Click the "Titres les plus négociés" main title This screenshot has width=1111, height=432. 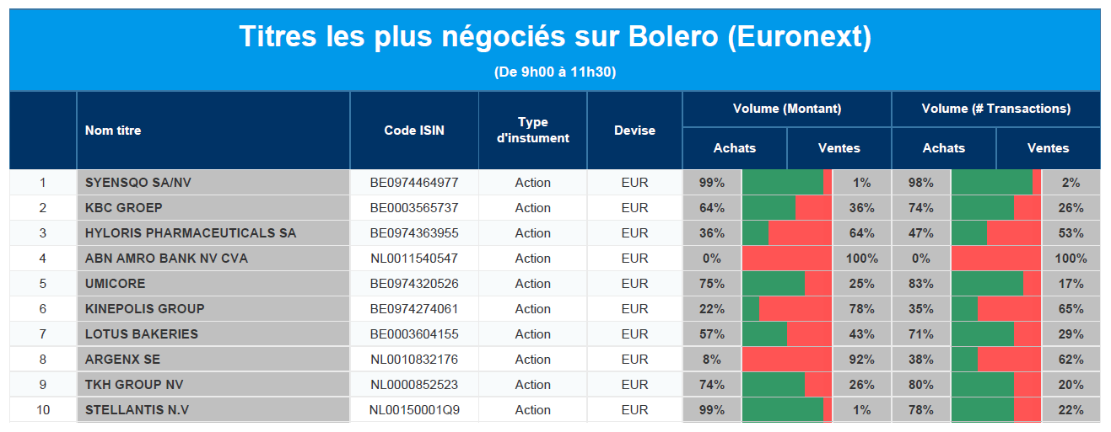pyautogui.click(x=554, y=37)
